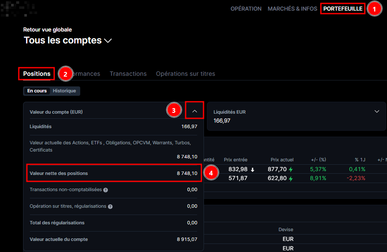The height and width of the screenshot is (252, 387).
Task: Click the Retour vue globale link
Action: point(47,30)
